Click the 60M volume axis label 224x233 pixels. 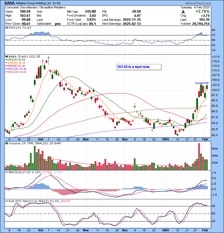(x=215, y=149)
